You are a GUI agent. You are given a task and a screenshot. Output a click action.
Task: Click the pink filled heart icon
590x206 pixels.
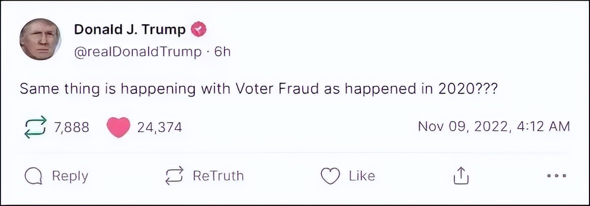(120, 127)
